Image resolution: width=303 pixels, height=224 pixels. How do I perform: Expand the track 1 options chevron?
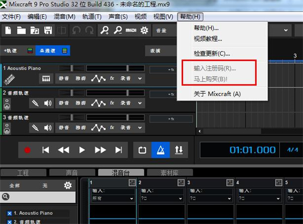pyautogui.click(x=140, y=79)
